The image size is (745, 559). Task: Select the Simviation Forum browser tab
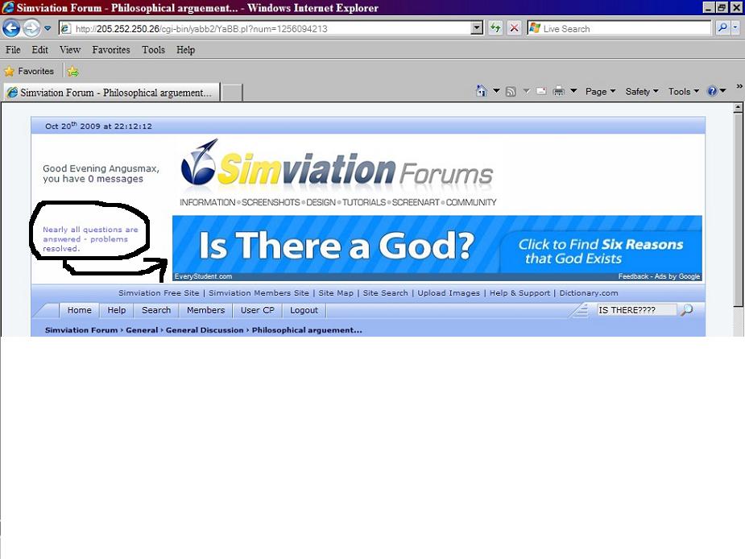[x=112, y=92]
